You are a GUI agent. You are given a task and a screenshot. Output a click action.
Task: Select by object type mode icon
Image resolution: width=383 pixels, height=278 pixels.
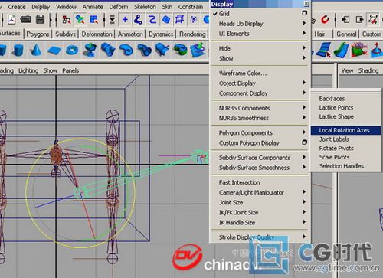tap(80, 20)
